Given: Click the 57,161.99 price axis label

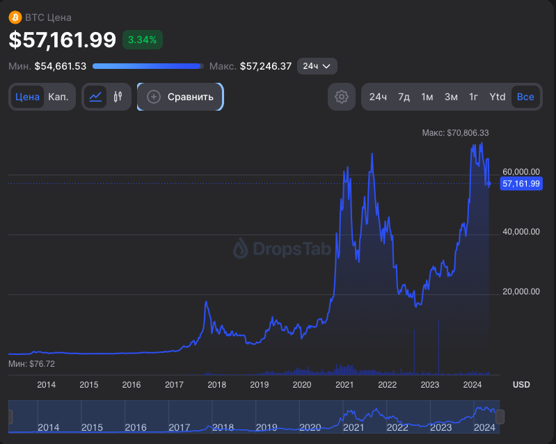Looking at the screenshot, I should pos(521,184).
